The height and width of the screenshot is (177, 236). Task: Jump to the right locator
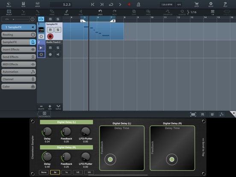pyautogui.click(x=102, y=5)
